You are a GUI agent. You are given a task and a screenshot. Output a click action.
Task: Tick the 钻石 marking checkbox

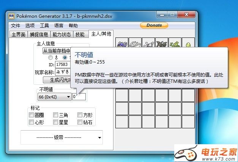80,122
